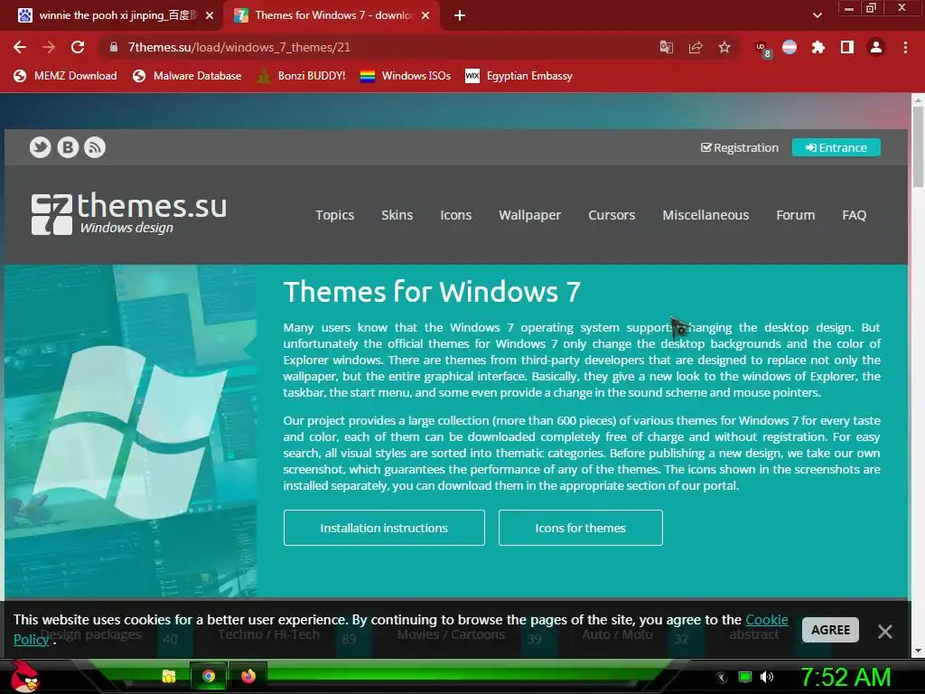Open the Cookie Policy link
The width and height of the screenshot is (925, 694).
[766, 620]
